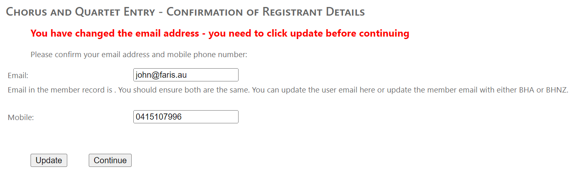Focus the Email address input field
The image size is (577, 192).
click(186, 75)
